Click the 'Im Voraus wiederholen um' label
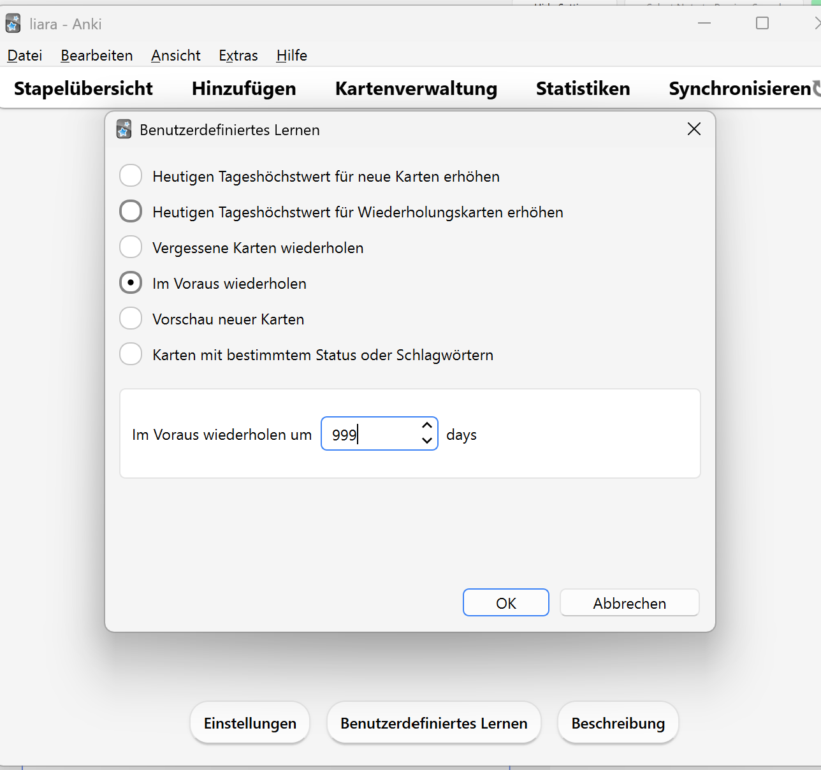 [x=222, y=435]
